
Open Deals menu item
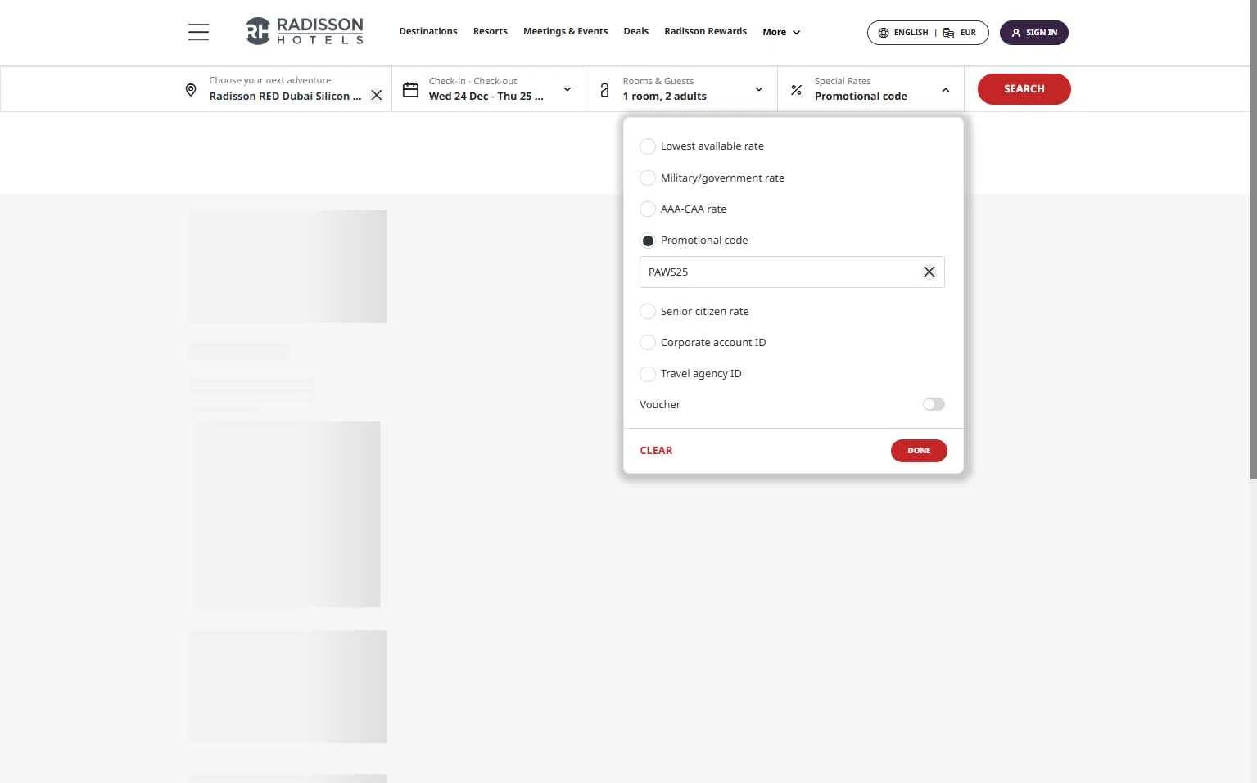[x=635, y=31]
